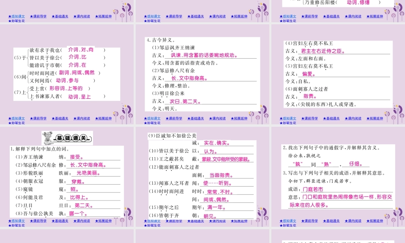Click ★拓展延伸 on the 4.古今异义 slide
Screen dimensions: 405x243
click(x=239, y=119)
